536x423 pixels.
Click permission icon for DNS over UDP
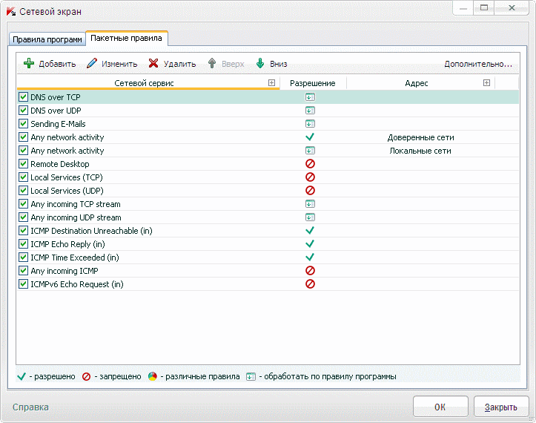(310, 111)
